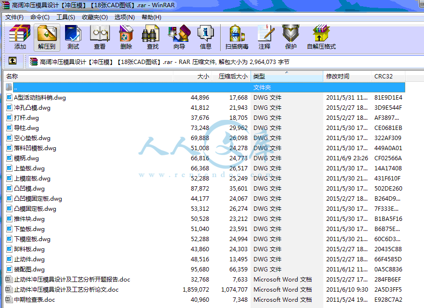Screen dimensions: 424x308
Task: Click modified date 2011/6/9 23:26
Action: (x=347, y=158)
